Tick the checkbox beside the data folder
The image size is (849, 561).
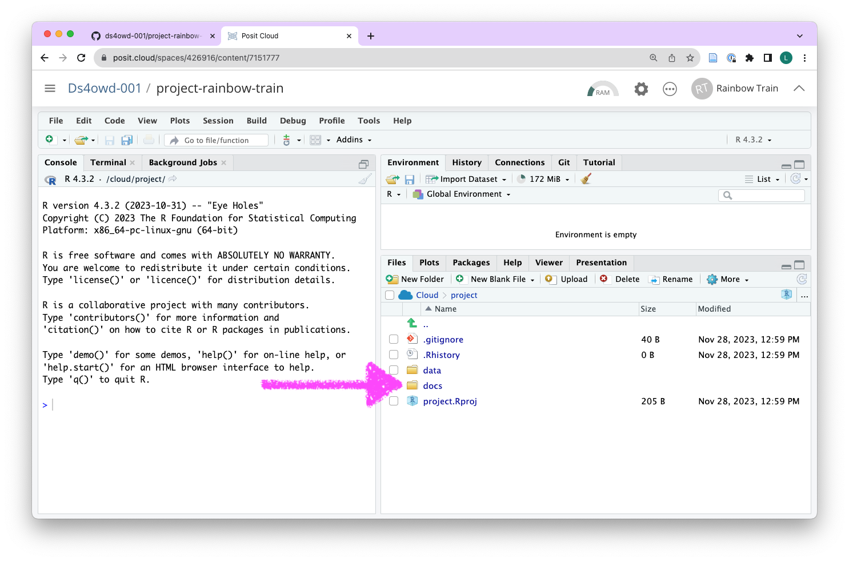(x=394, y=370)
